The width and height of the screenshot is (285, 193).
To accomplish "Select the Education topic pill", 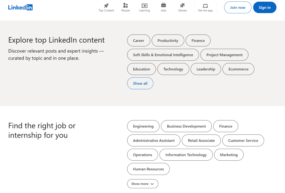I will click(x=141, y=69).
